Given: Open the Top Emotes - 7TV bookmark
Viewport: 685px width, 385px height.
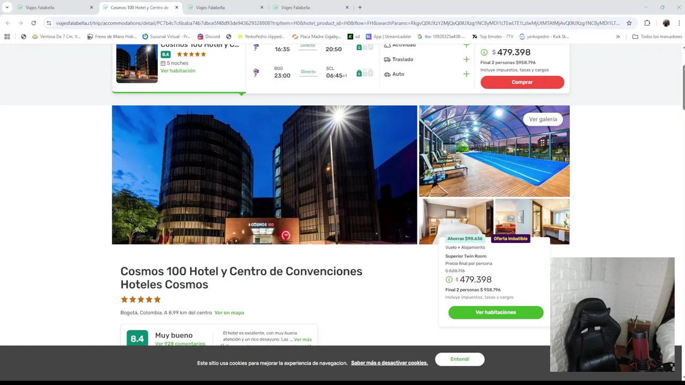Looking at the screenshot, I should coord(492,36).
